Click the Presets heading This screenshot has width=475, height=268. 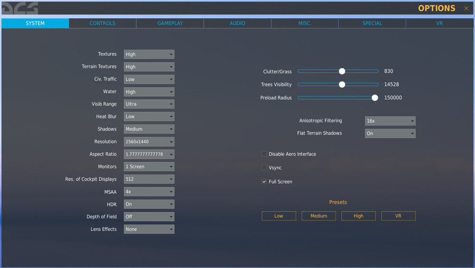[338, 202]
